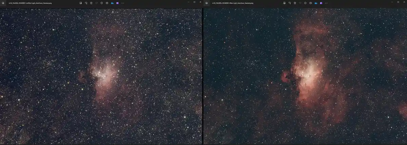This screenshot has width=407, height=145.
Task: Minimize the filter image window
Action: (x=392, y=2)
